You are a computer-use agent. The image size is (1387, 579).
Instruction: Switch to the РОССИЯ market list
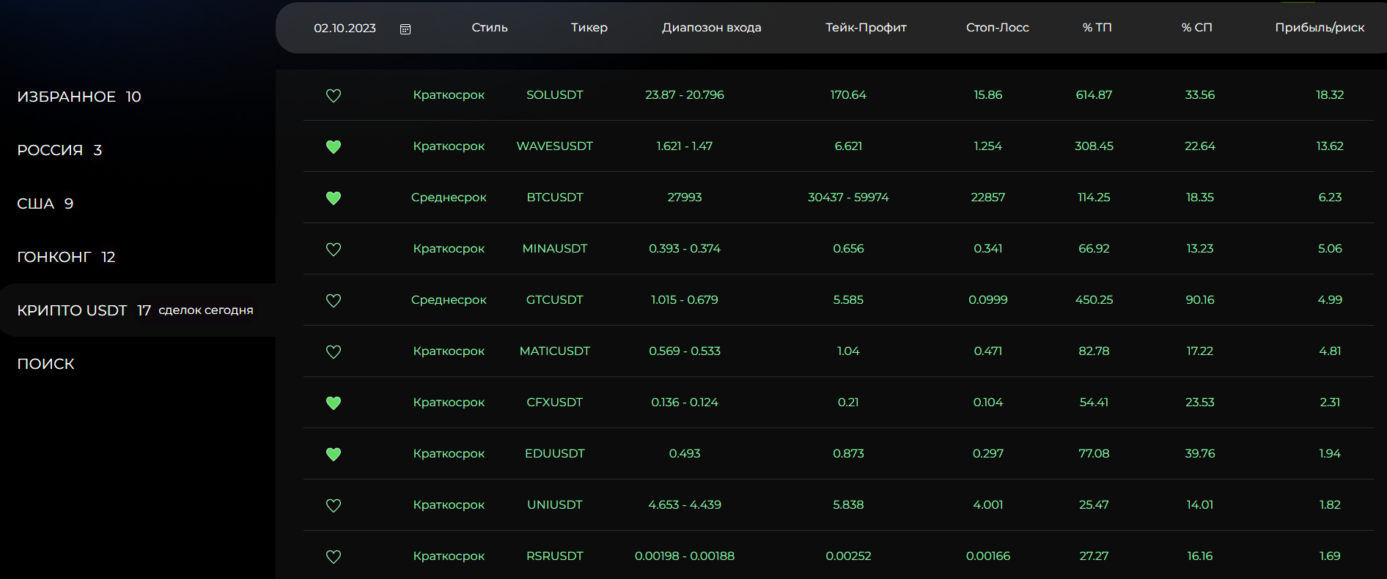(x=59, y=150)
